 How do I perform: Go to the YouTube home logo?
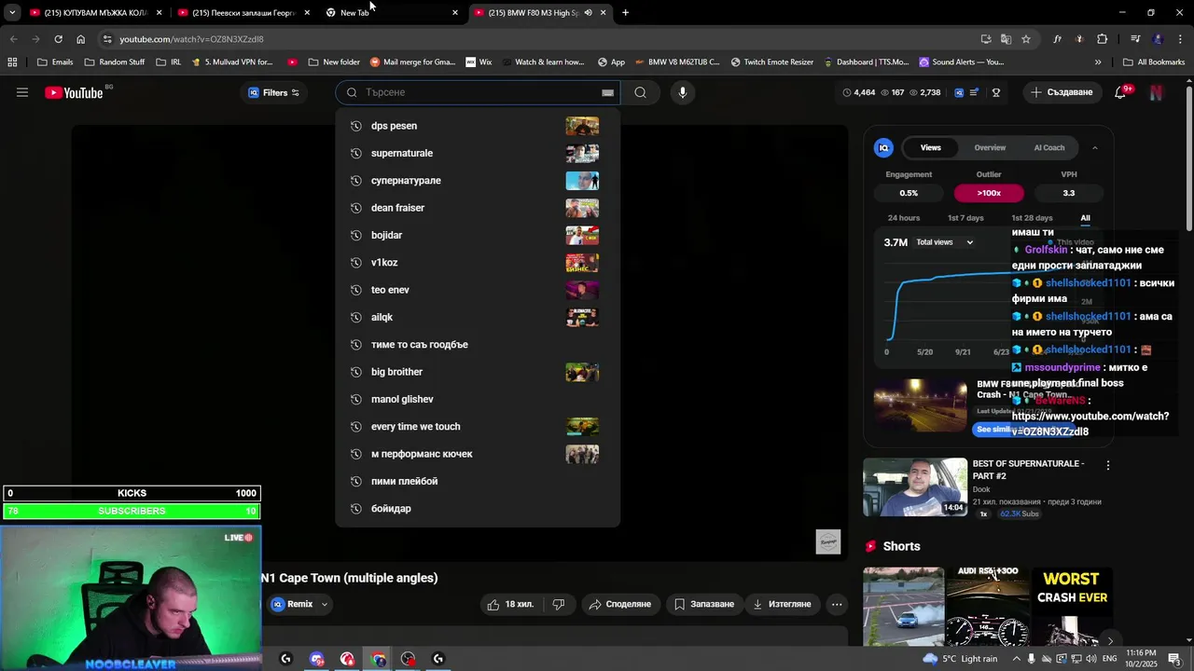click(x=74, y=92)
